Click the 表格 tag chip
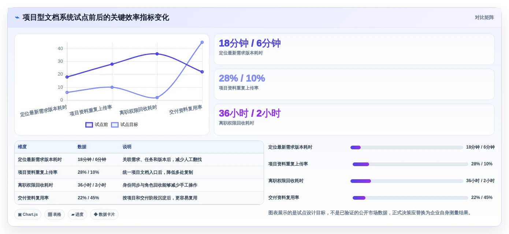 (x=55, y=215)
